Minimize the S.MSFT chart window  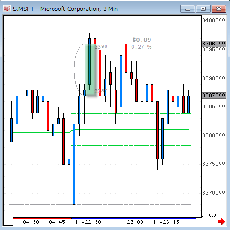coord(187,9)
